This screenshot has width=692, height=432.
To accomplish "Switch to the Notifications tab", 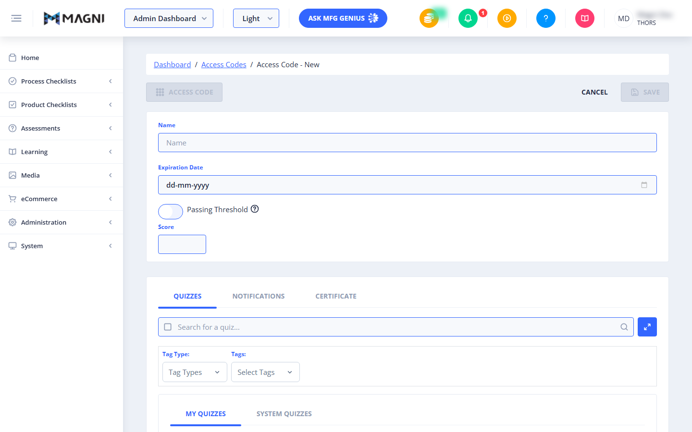I will 259,296.
